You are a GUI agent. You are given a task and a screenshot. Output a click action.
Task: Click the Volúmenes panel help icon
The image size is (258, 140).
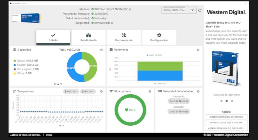198,50
